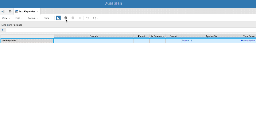Click the Format cell of Text Expander
This screenshot has width=256, height=132.
coord(173,41)
